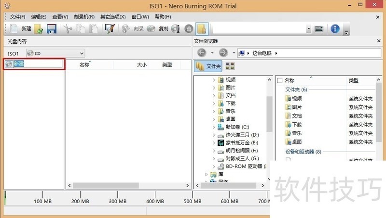386x218 pixels.
Task: Click the recorder selection drive icon
Action: (x=319, y=29)
